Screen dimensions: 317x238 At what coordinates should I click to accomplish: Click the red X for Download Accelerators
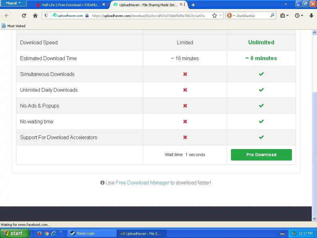tap(185, 137)
